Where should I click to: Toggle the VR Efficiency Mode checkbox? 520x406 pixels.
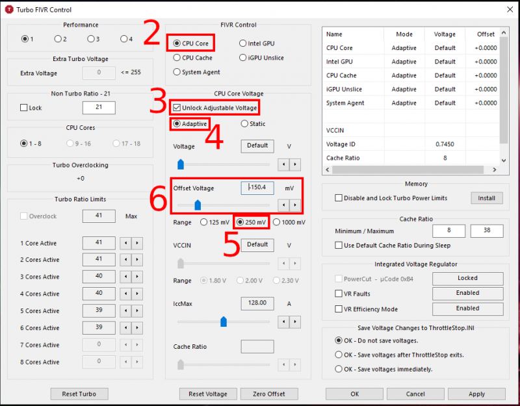(367, 309)
